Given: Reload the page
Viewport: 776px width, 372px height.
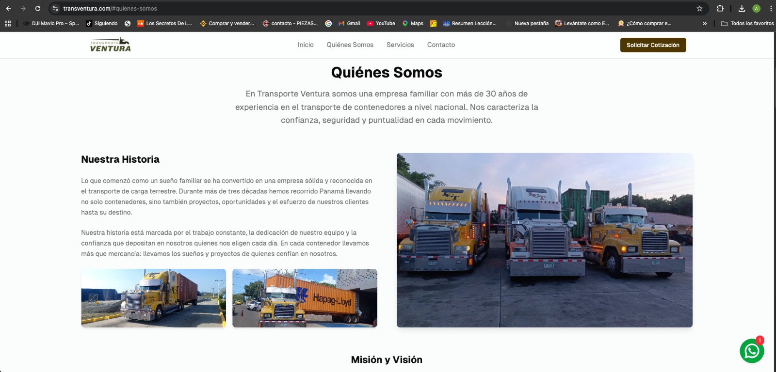Looking at the screenshot, I should (x=38, y=9).
